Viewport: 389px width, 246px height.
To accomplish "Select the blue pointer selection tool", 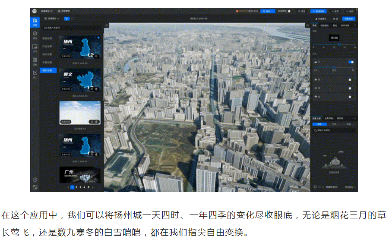I will click(66, 19).
